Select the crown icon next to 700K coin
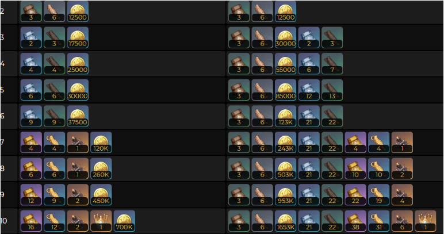The height and width of the screenshot is (234, 444). pos(101,221)
